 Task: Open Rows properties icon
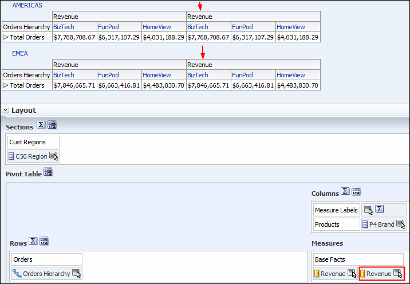coord(44,242)
